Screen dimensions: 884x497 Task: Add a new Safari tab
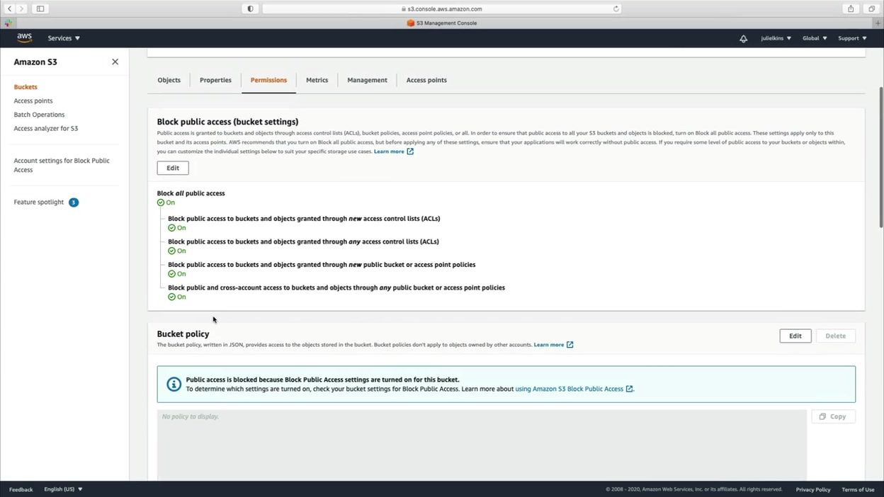(x=878, y=23)
